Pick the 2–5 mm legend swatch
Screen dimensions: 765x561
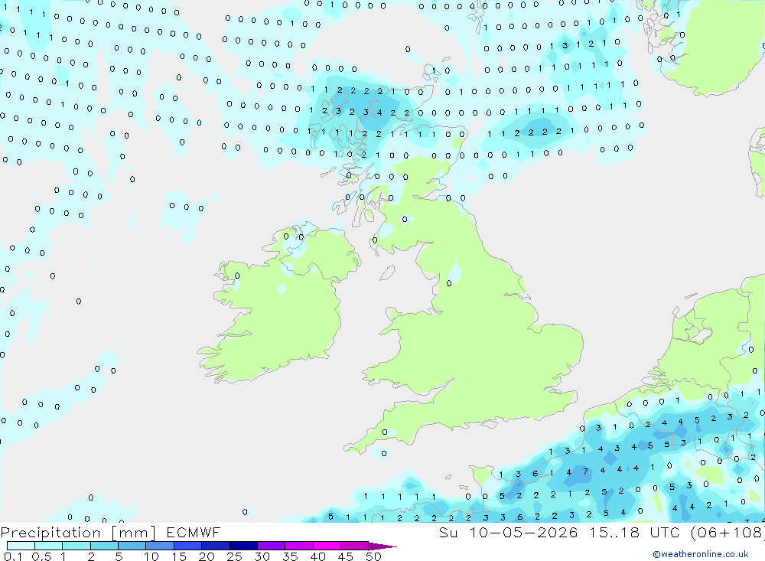pyautogui.click(x=104, y=546)
